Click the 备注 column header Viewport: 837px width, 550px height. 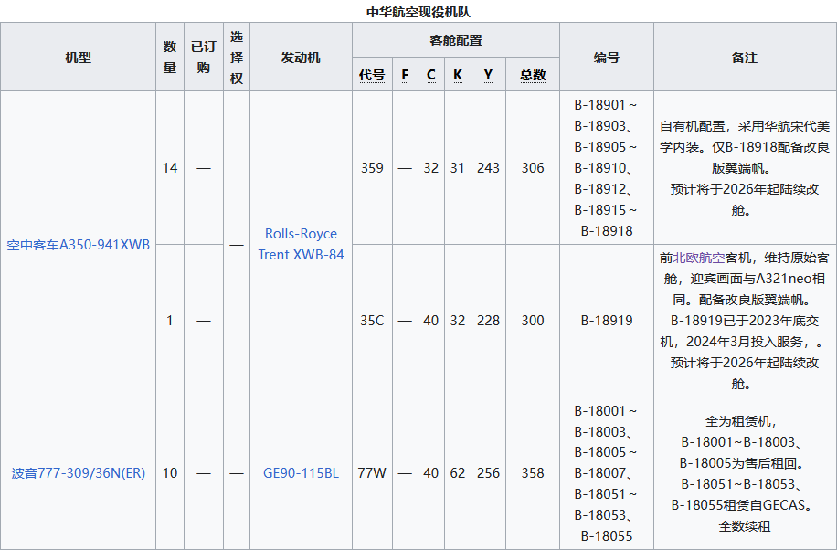tap(745, 58)
